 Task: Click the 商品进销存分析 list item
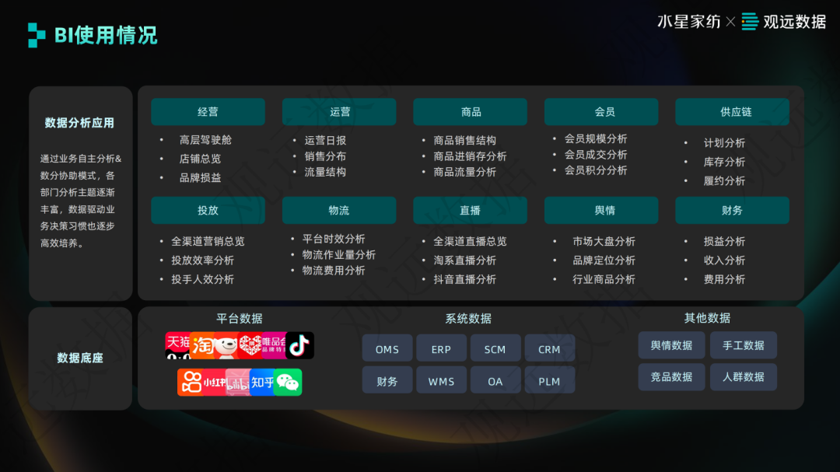(470, 156)
